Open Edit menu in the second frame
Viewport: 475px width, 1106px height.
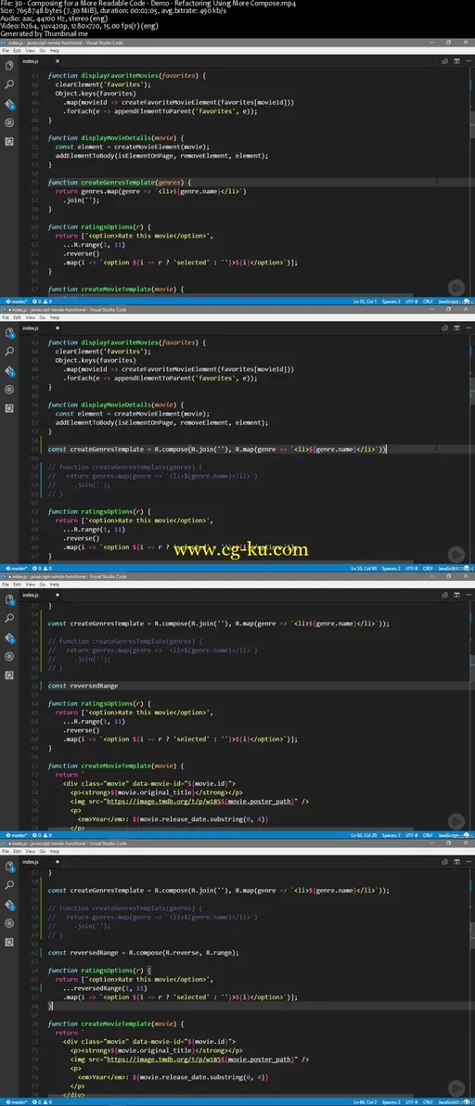[17, 317]
